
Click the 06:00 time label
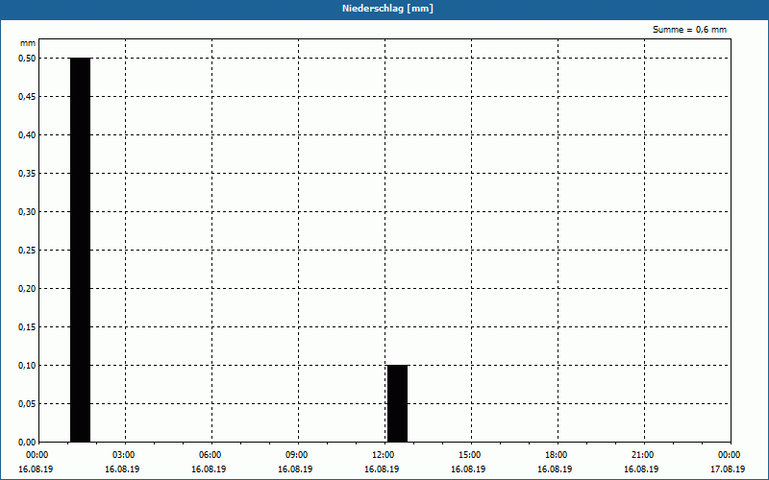pyautogui.click(x=209, y=455)
